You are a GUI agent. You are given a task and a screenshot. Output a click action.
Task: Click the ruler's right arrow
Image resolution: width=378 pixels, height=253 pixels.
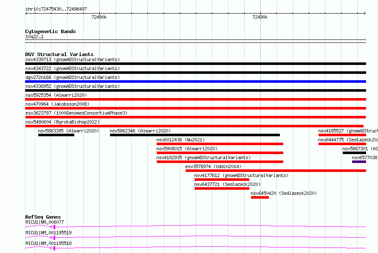point(365,14)
